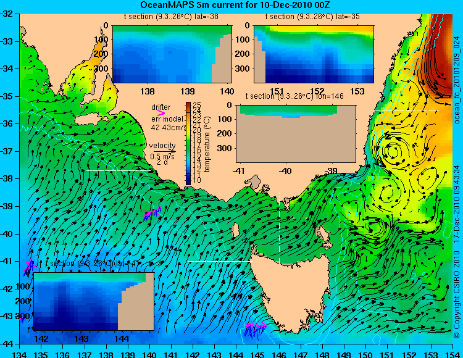
Task: Click the latitude axis label '-38'
Action: click(x=7, y=179)
